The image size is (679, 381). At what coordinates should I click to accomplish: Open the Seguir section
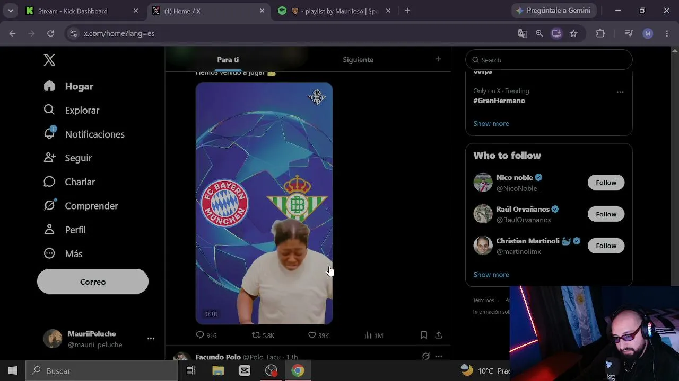[x=68, y=158]
